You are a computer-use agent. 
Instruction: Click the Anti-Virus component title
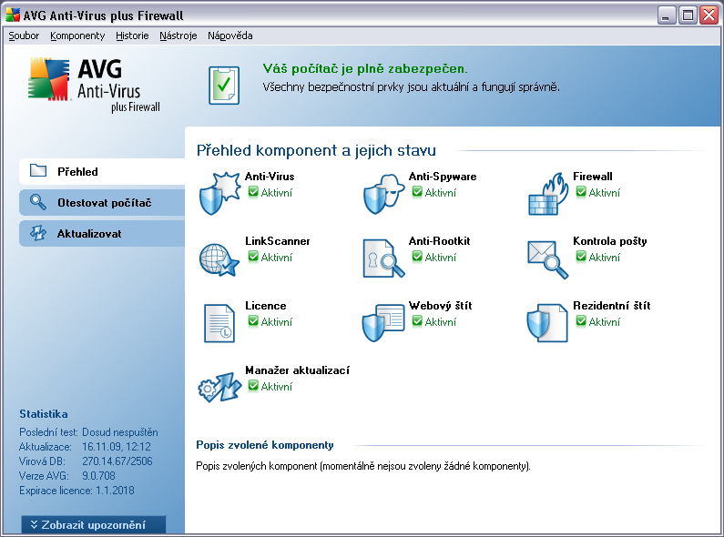click(270, 177)
